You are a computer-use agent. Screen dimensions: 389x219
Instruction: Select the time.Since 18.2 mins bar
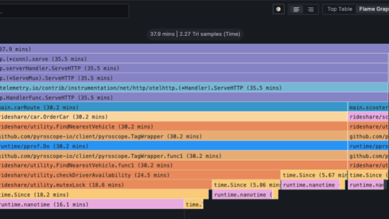tap(104, 195)
